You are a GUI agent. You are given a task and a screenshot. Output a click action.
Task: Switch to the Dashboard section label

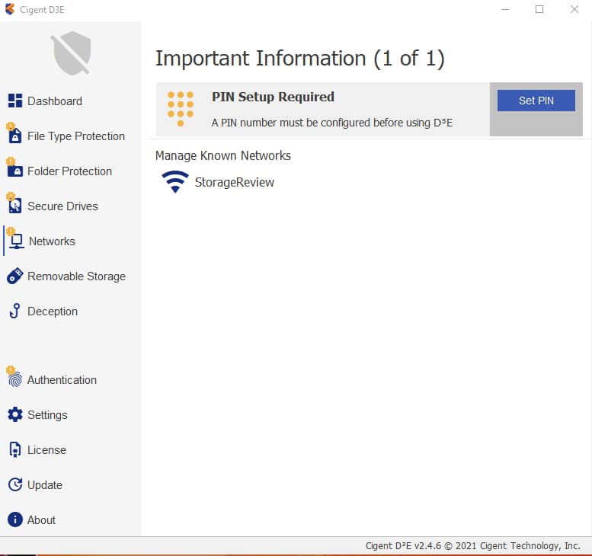tap(55, 101)
